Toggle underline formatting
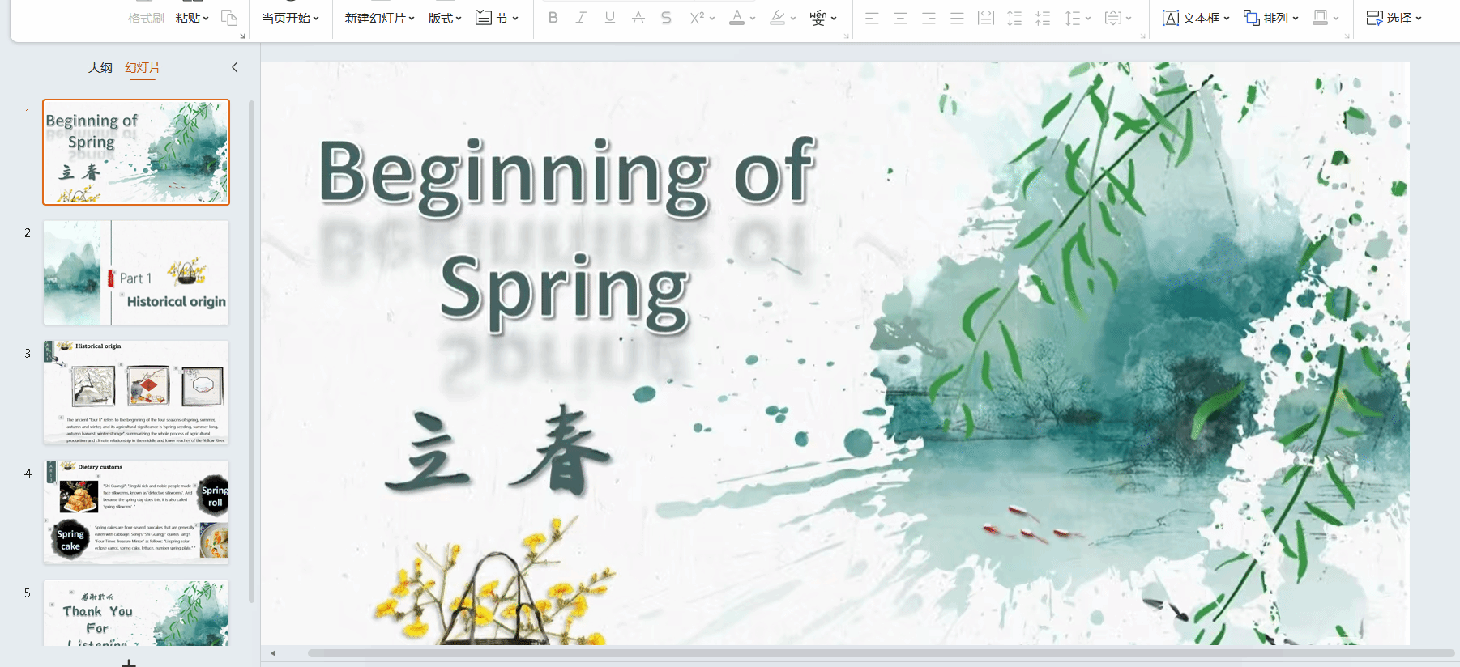Screen dimensions: 1460x667 [609, 18]
